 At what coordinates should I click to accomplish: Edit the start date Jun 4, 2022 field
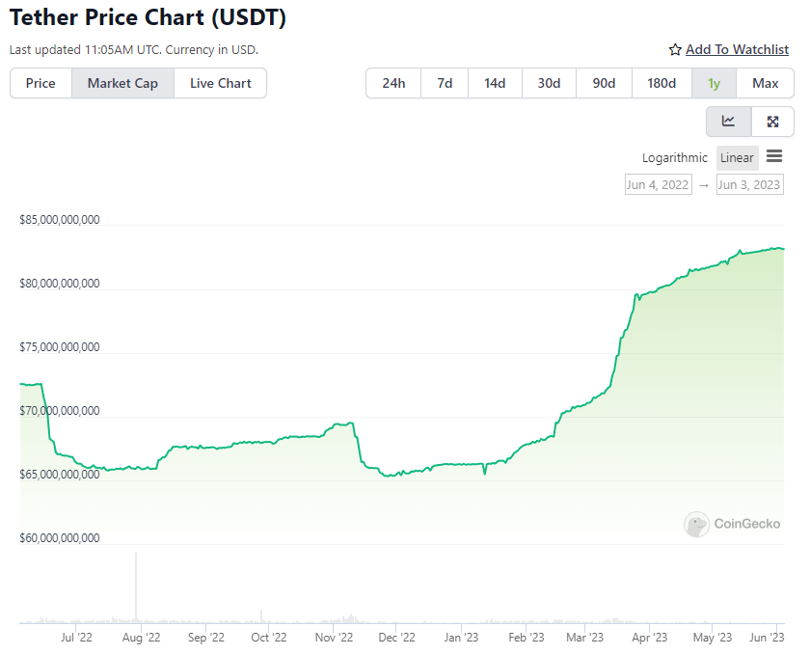click(658, 184)
